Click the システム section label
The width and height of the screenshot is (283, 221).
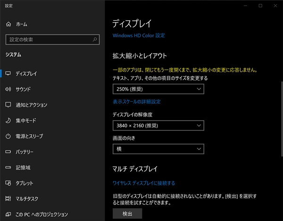(13, 55)
